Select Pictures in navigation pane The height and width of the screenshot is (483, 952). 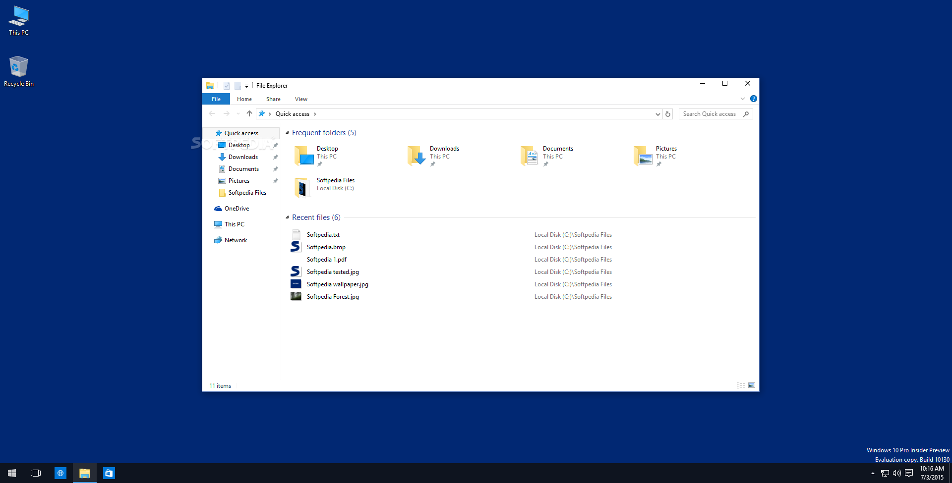pyautogui.click(x=239, y=181)
